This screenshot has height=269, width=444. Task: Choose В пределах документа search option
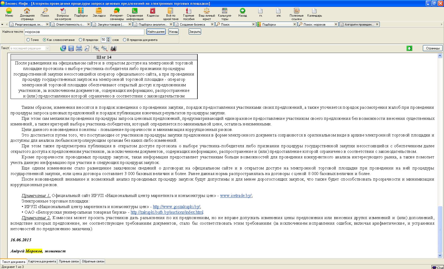(125, 40)
